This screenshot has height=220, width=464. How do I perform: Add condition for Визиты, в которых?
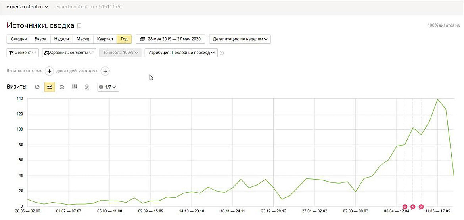coord(49,71)
